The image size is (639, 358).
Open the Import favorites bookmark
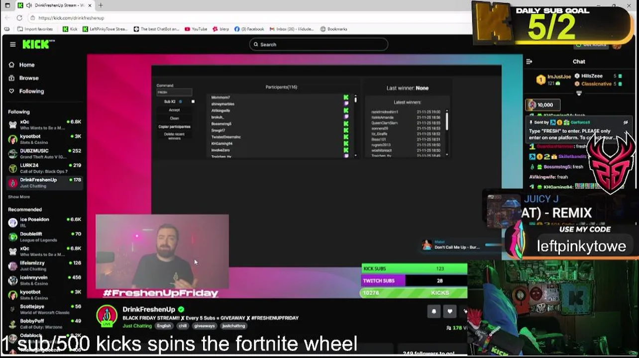pos(35,29)
